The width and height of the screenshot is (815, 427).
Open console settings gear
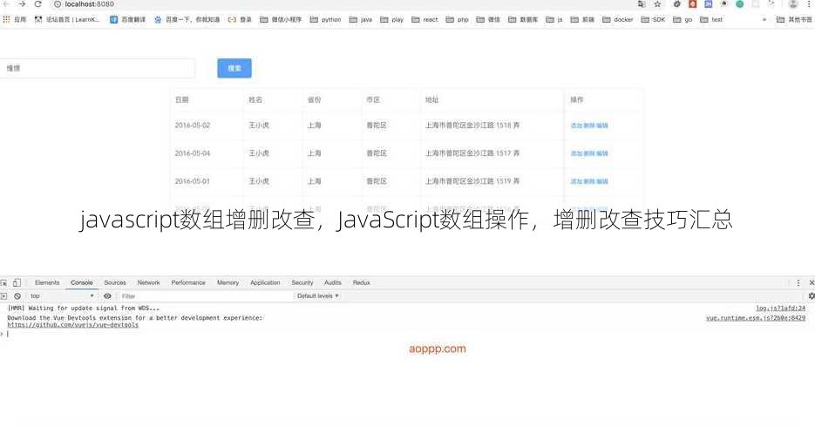pos(812,296)
